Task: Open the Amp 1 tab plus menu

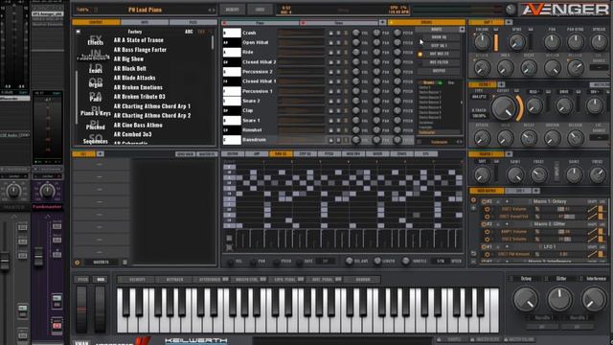Action: pos(509,22)
